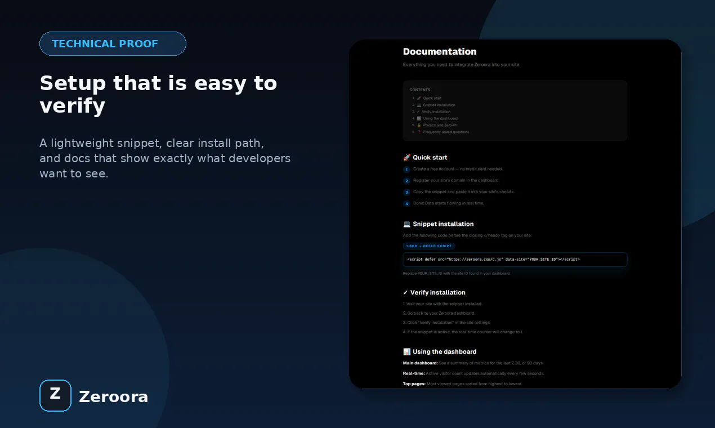
Task: Click 'Add the following code before' instruction text
Action: [x=467, y=235]
